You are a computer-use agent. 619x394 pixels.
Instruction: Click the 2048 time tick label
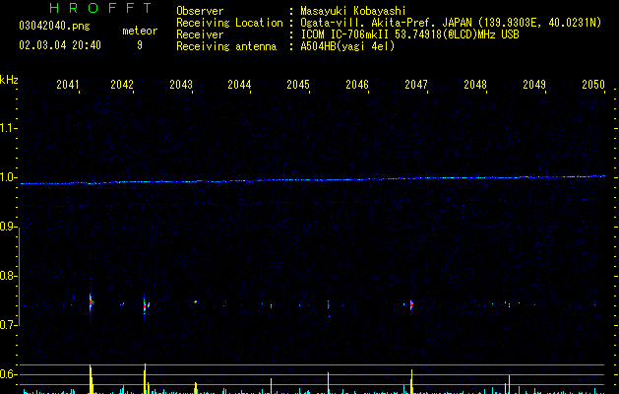(475, 85)
